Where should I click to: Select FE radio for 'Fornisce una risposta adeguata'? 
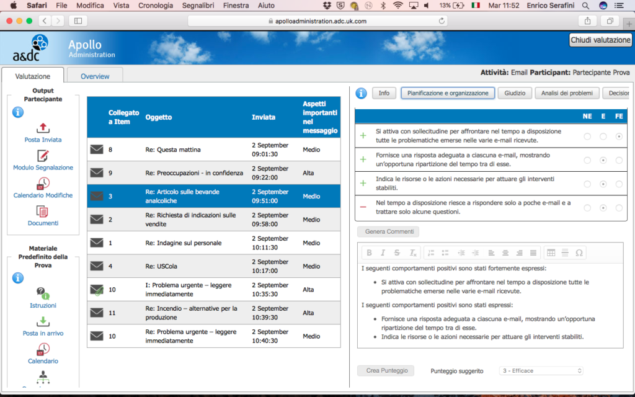pos(619,161)
